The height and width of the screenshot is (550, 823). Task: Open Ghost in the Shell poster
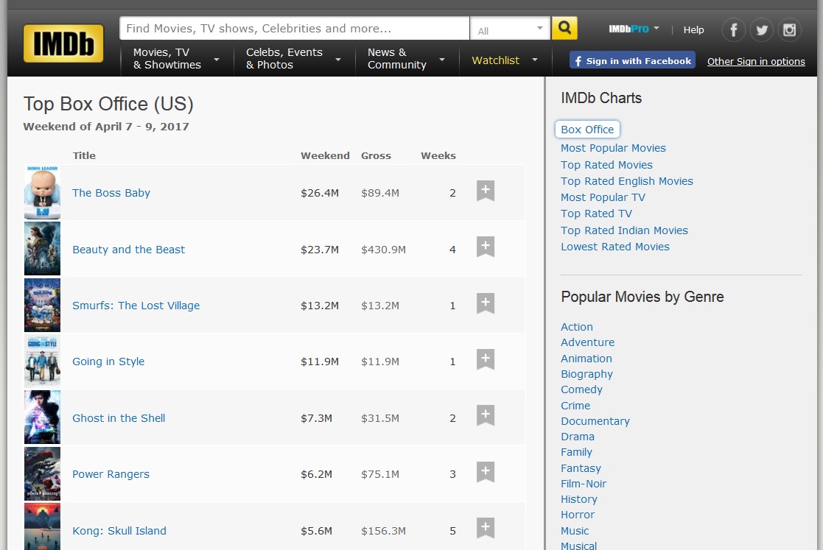click(x=42, y=417)
